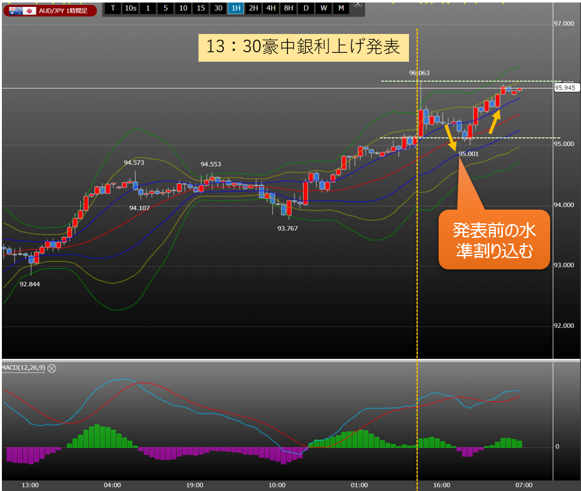Select the 1 minute timeframe
This screenshot has height=491, width=581.
(x=147, y=8)
